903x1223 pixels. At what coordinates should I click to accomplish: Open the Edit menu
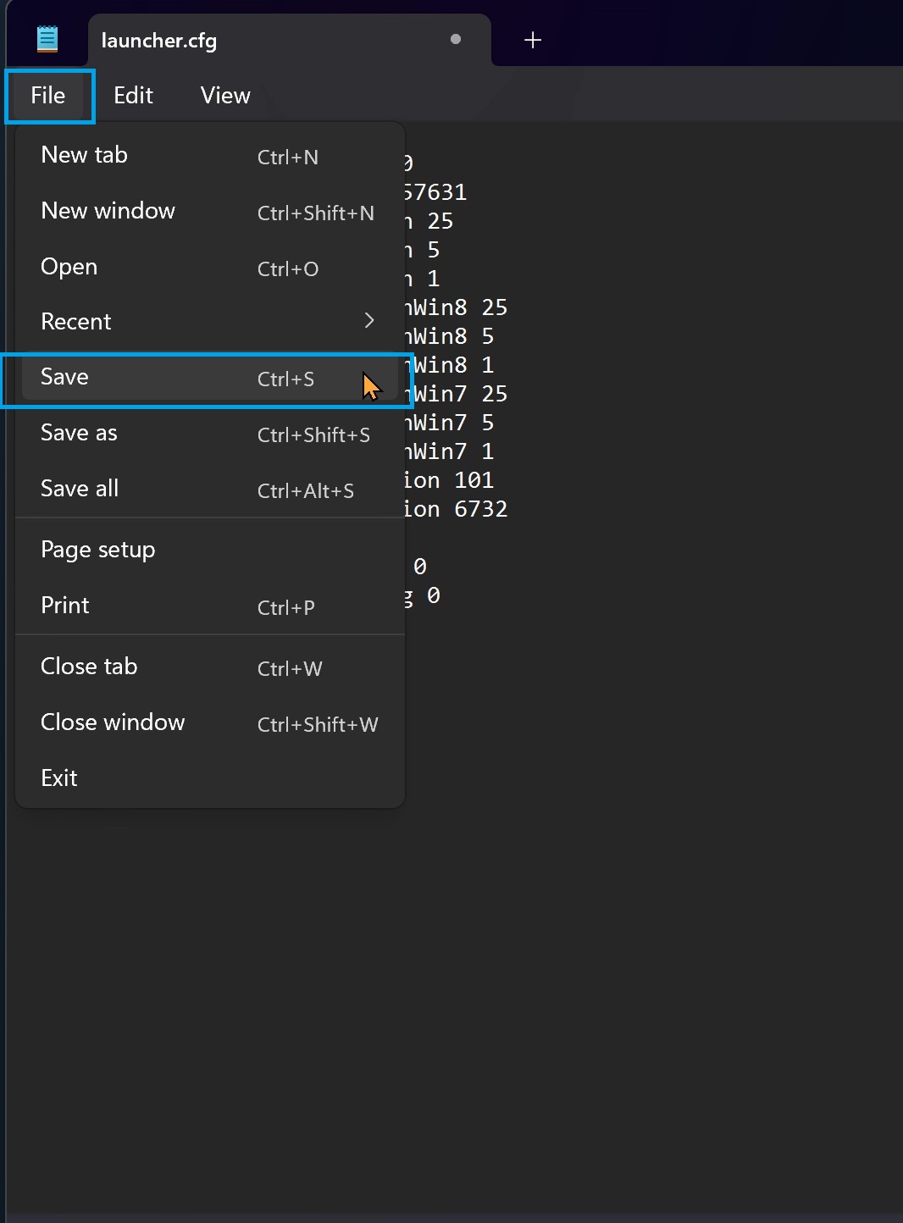(133, 96)
